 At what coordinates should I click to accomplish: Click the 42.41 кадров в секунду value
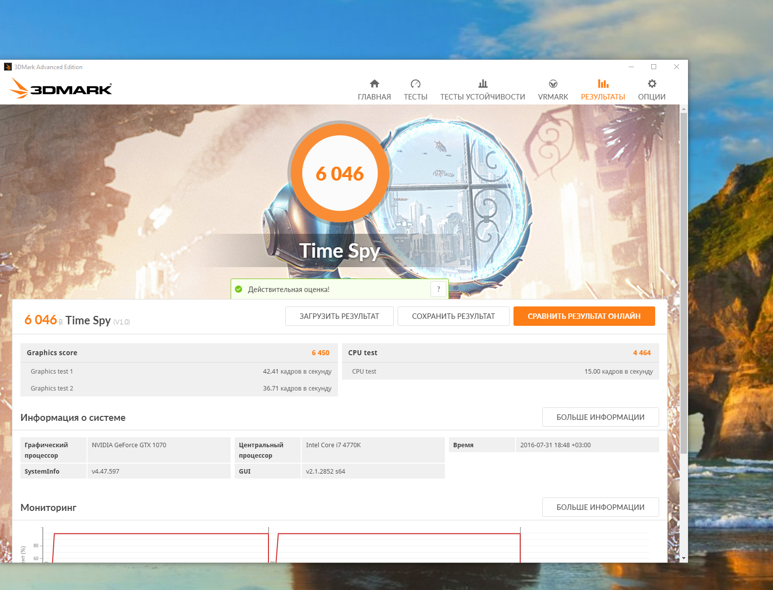pos(297,372)
